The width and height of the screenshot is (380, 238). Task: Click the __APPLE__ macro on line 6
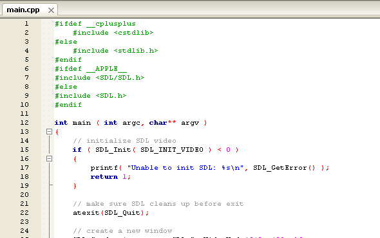[107, 69]
